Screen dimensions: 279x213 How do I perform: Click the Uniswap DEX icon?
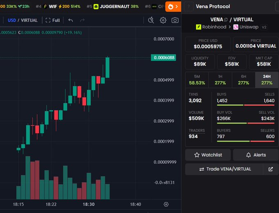click(236, 27)
